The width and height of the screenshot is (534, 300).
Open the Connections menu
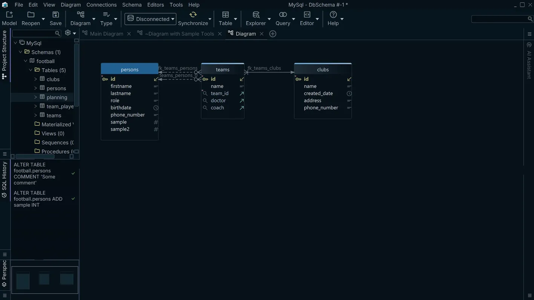101,4
